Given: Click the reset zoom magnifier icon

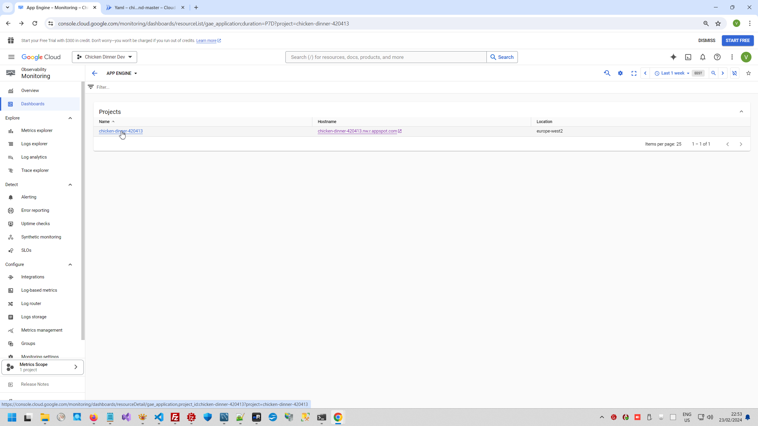Looking at the screenshot, I should click(607, 73).
